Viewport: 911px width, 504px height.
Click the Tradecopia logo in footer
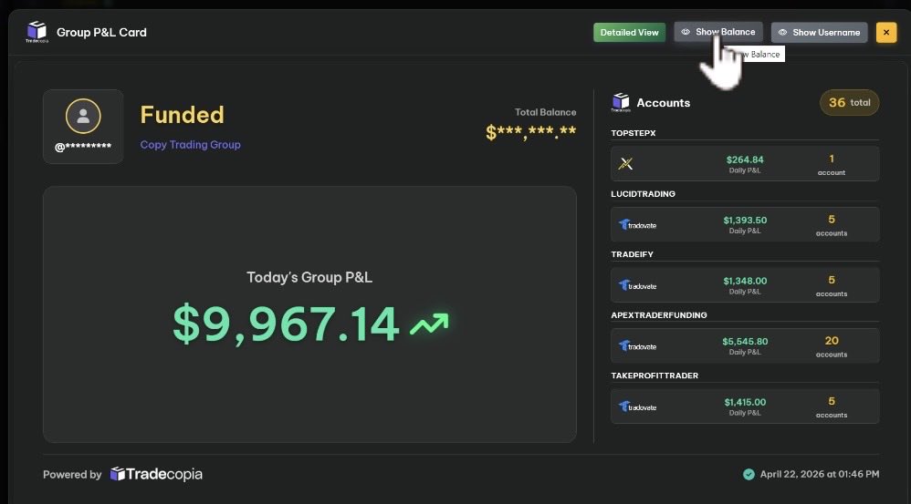[156, 474]
